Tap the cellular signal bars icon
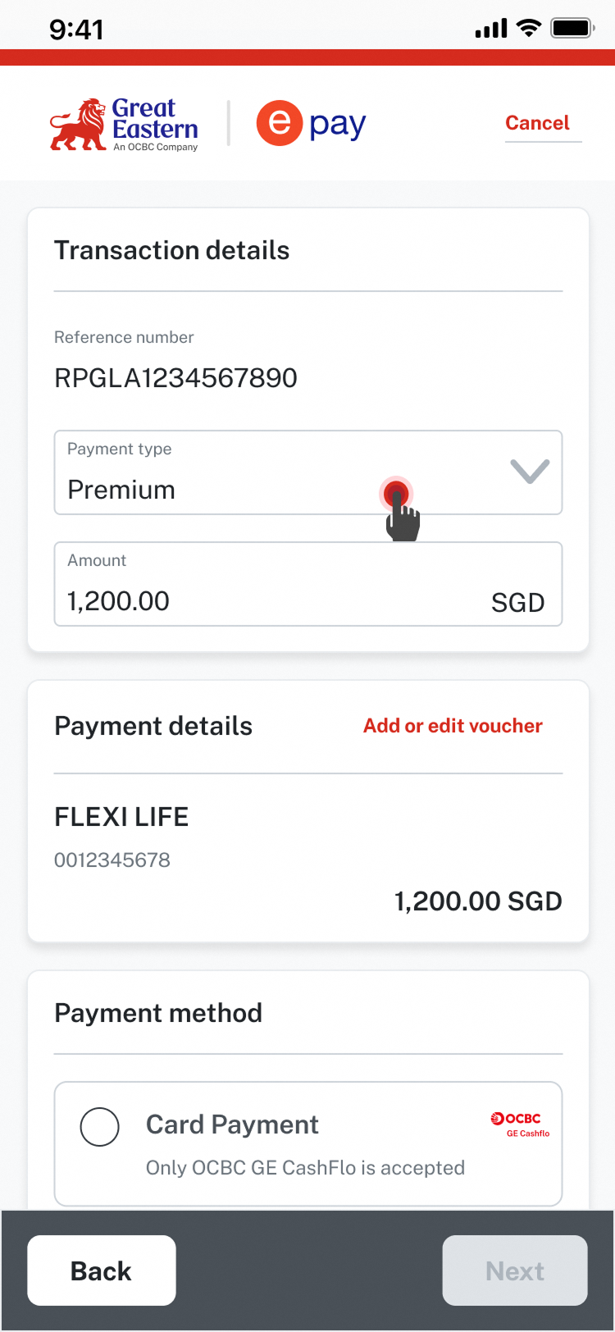Image resolution: width=615 pixels, height=1332 pixels. 491,30
